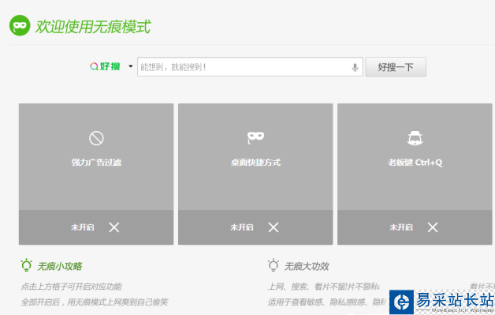Click green lightbulb icon beside 无痕小攻略
The width and height of the screenshot is (495, 315).
click(x=27, y=265)
